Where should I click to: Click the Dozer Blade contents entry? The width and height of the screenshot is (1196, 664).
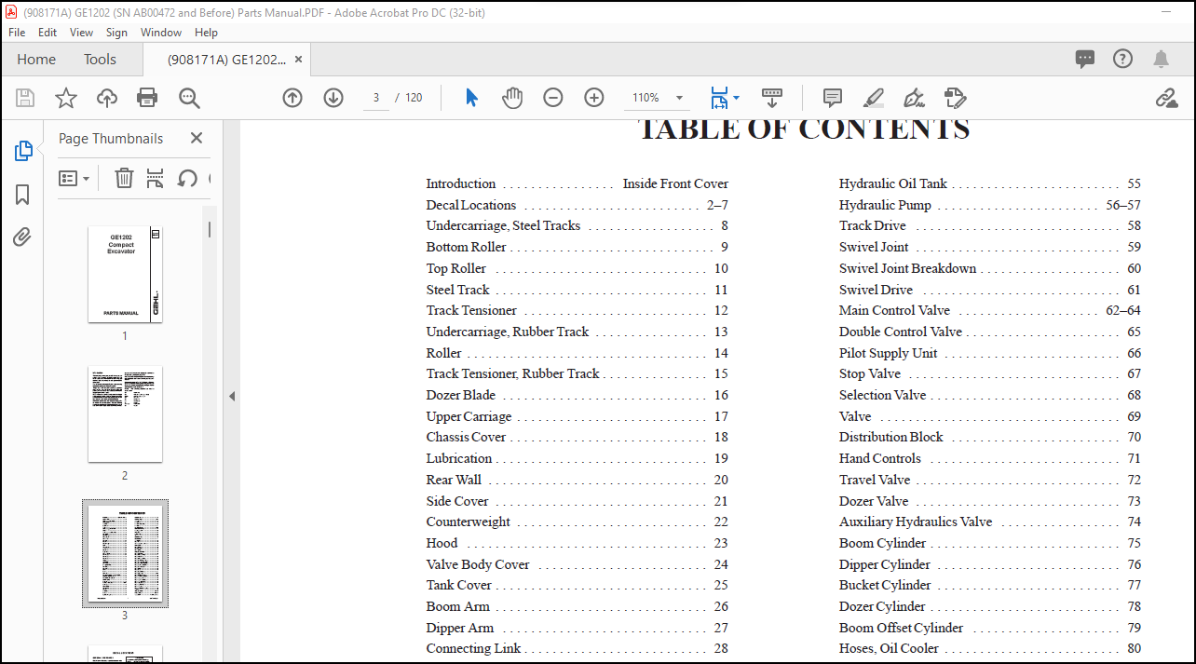click(578, 395)
